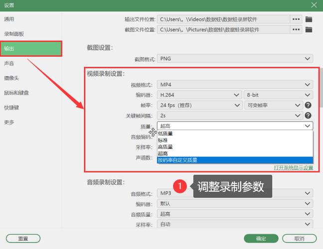Expand the 2s keyframe interval dropdown

(x=230, y=116)
